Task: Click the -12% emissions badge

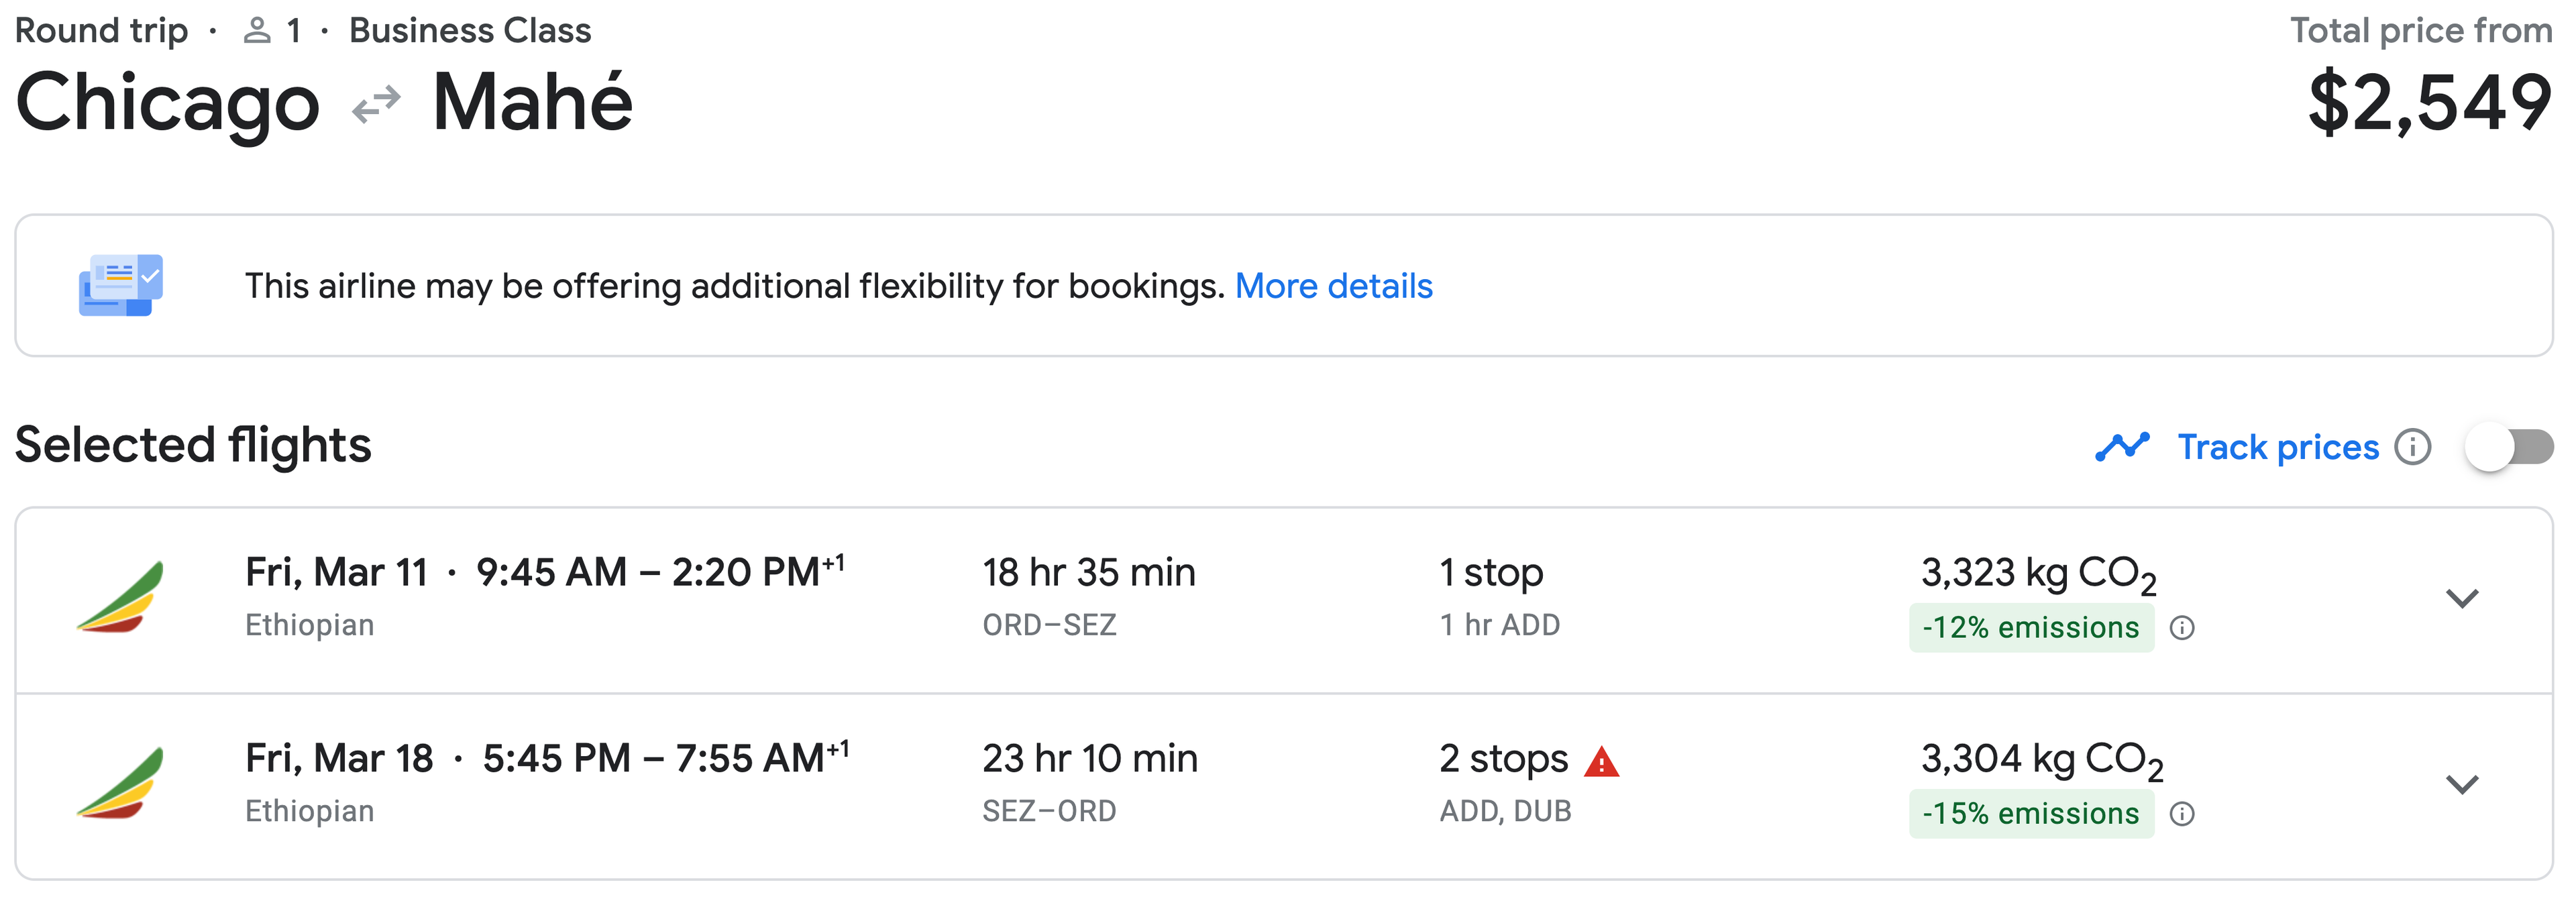Action: click(2030, 628)
